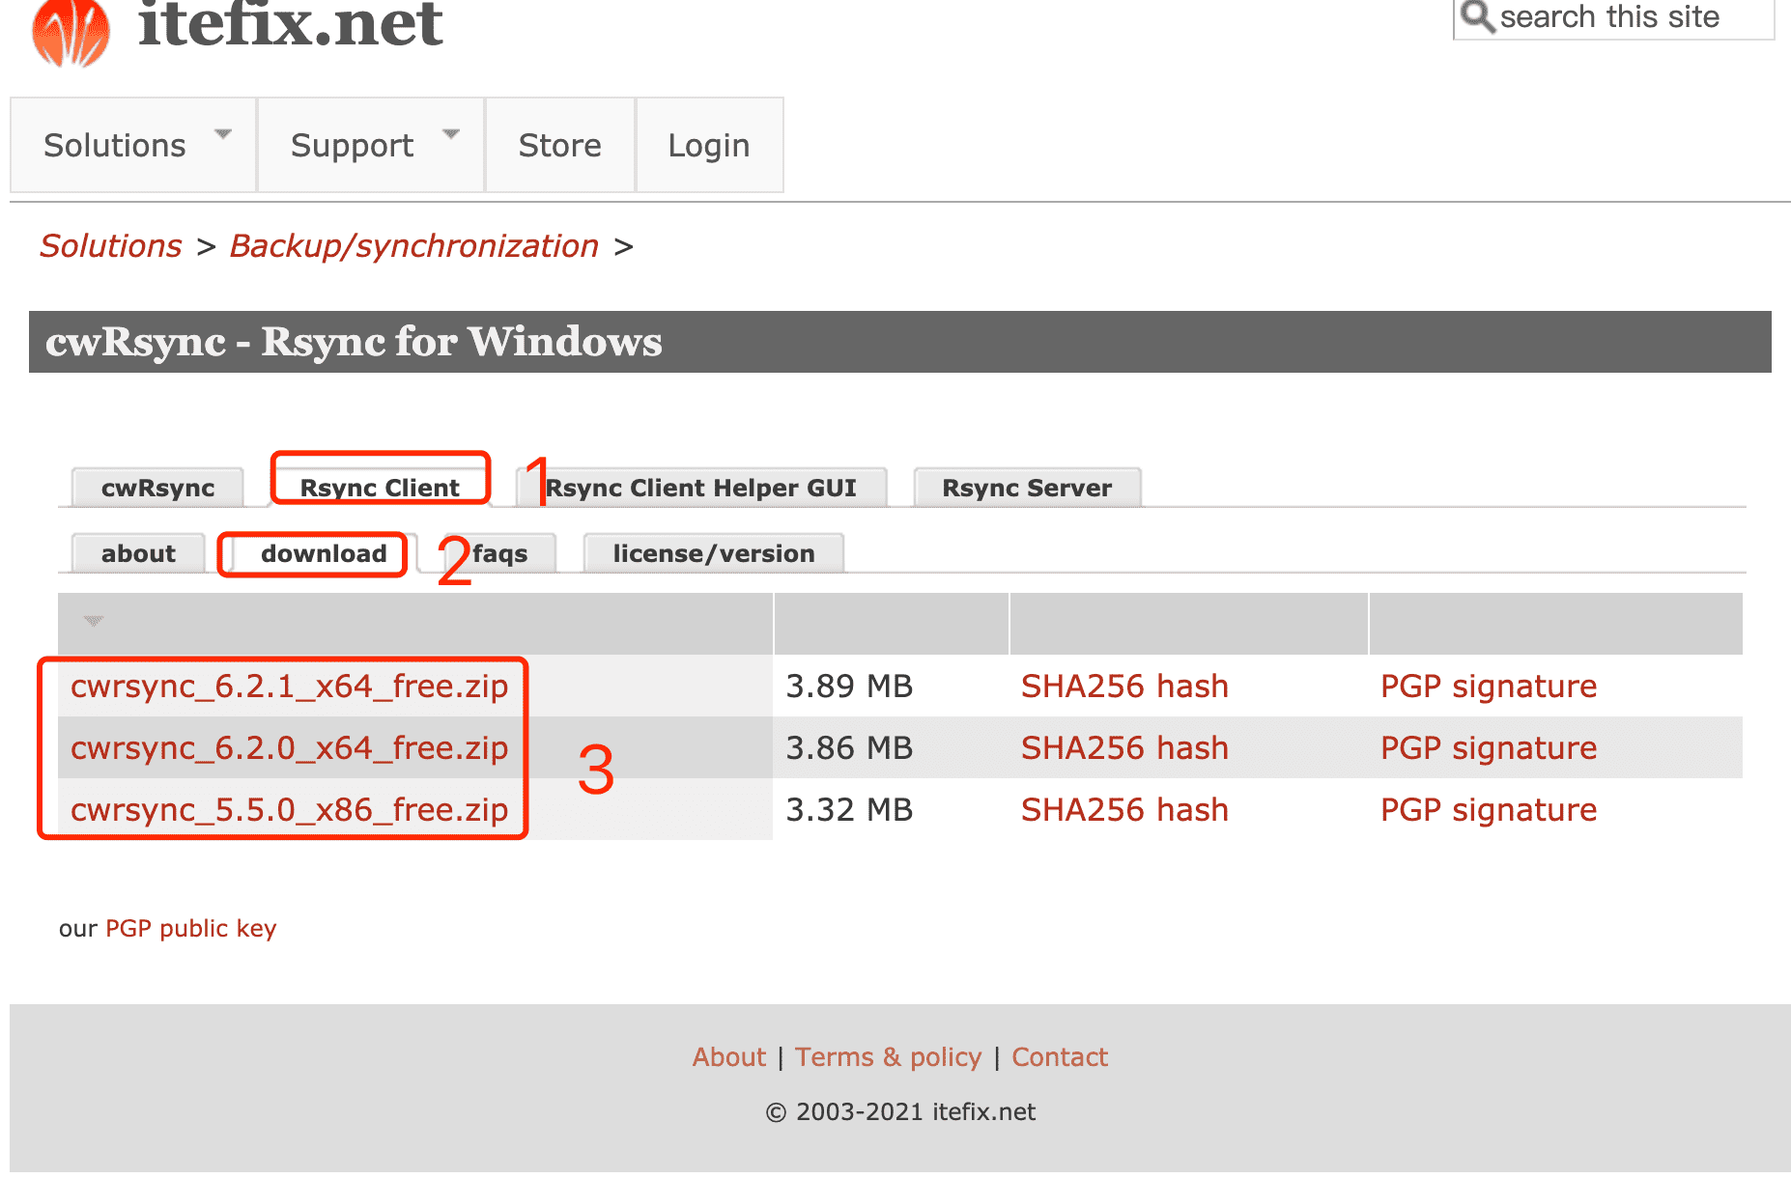Image resolution: width=1791 pixels, height=1178 pixels.
Task: Open the about sub-tab
Action: [138, 553]
